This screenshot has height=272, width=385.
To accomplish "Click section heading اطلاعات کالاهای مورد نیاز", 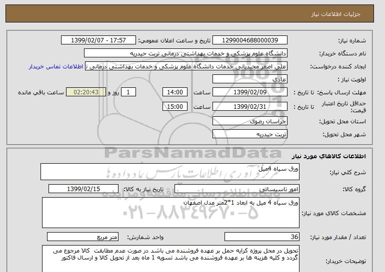I will coord(328,156).
